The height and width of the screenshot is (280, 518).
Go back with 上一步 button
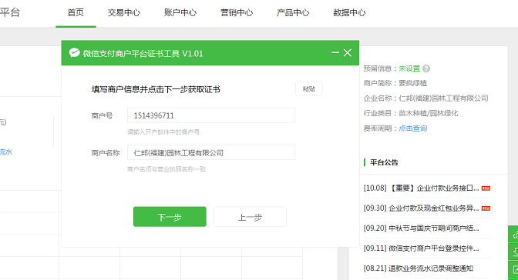250,217
